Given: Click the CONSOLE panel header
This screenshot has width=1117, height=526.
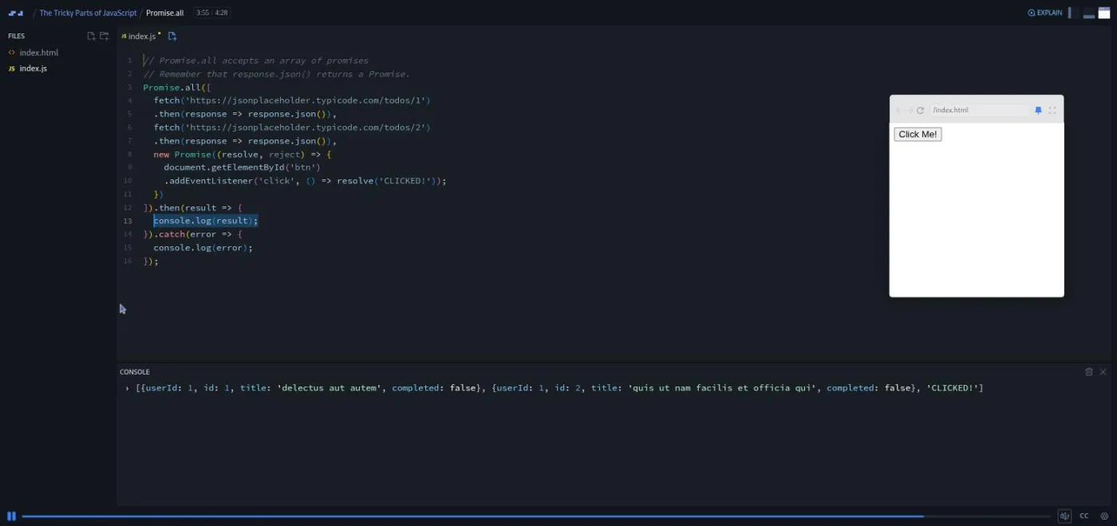Looking at the screenshot, I should click(135, 372).
